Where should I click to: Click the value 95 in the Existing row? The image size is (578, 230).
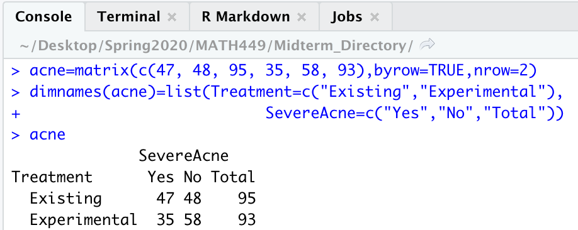(247, 199)
